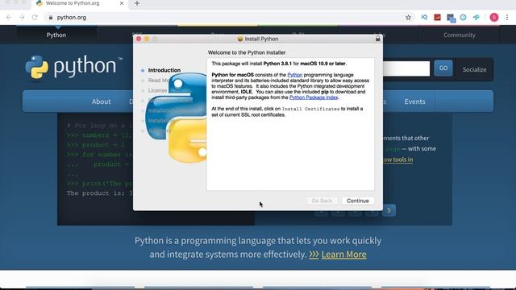Click the red extension icon in toolbar
The height and width of the screenshot is (290, 516).
pos(437,17)
